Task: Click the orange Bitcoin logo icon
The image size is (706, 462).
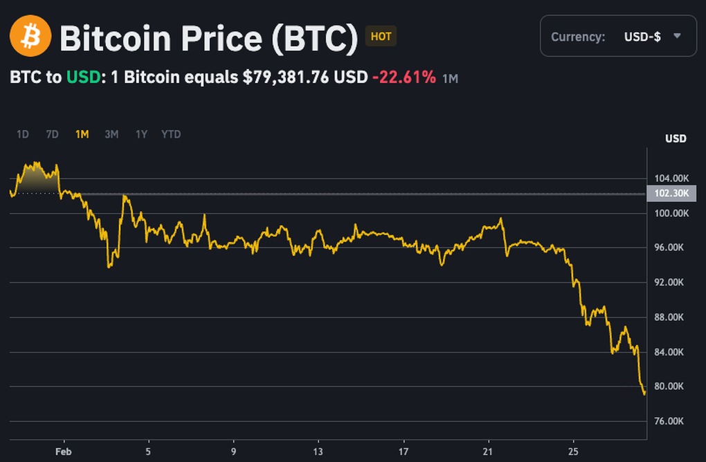Action: [30, 36]
